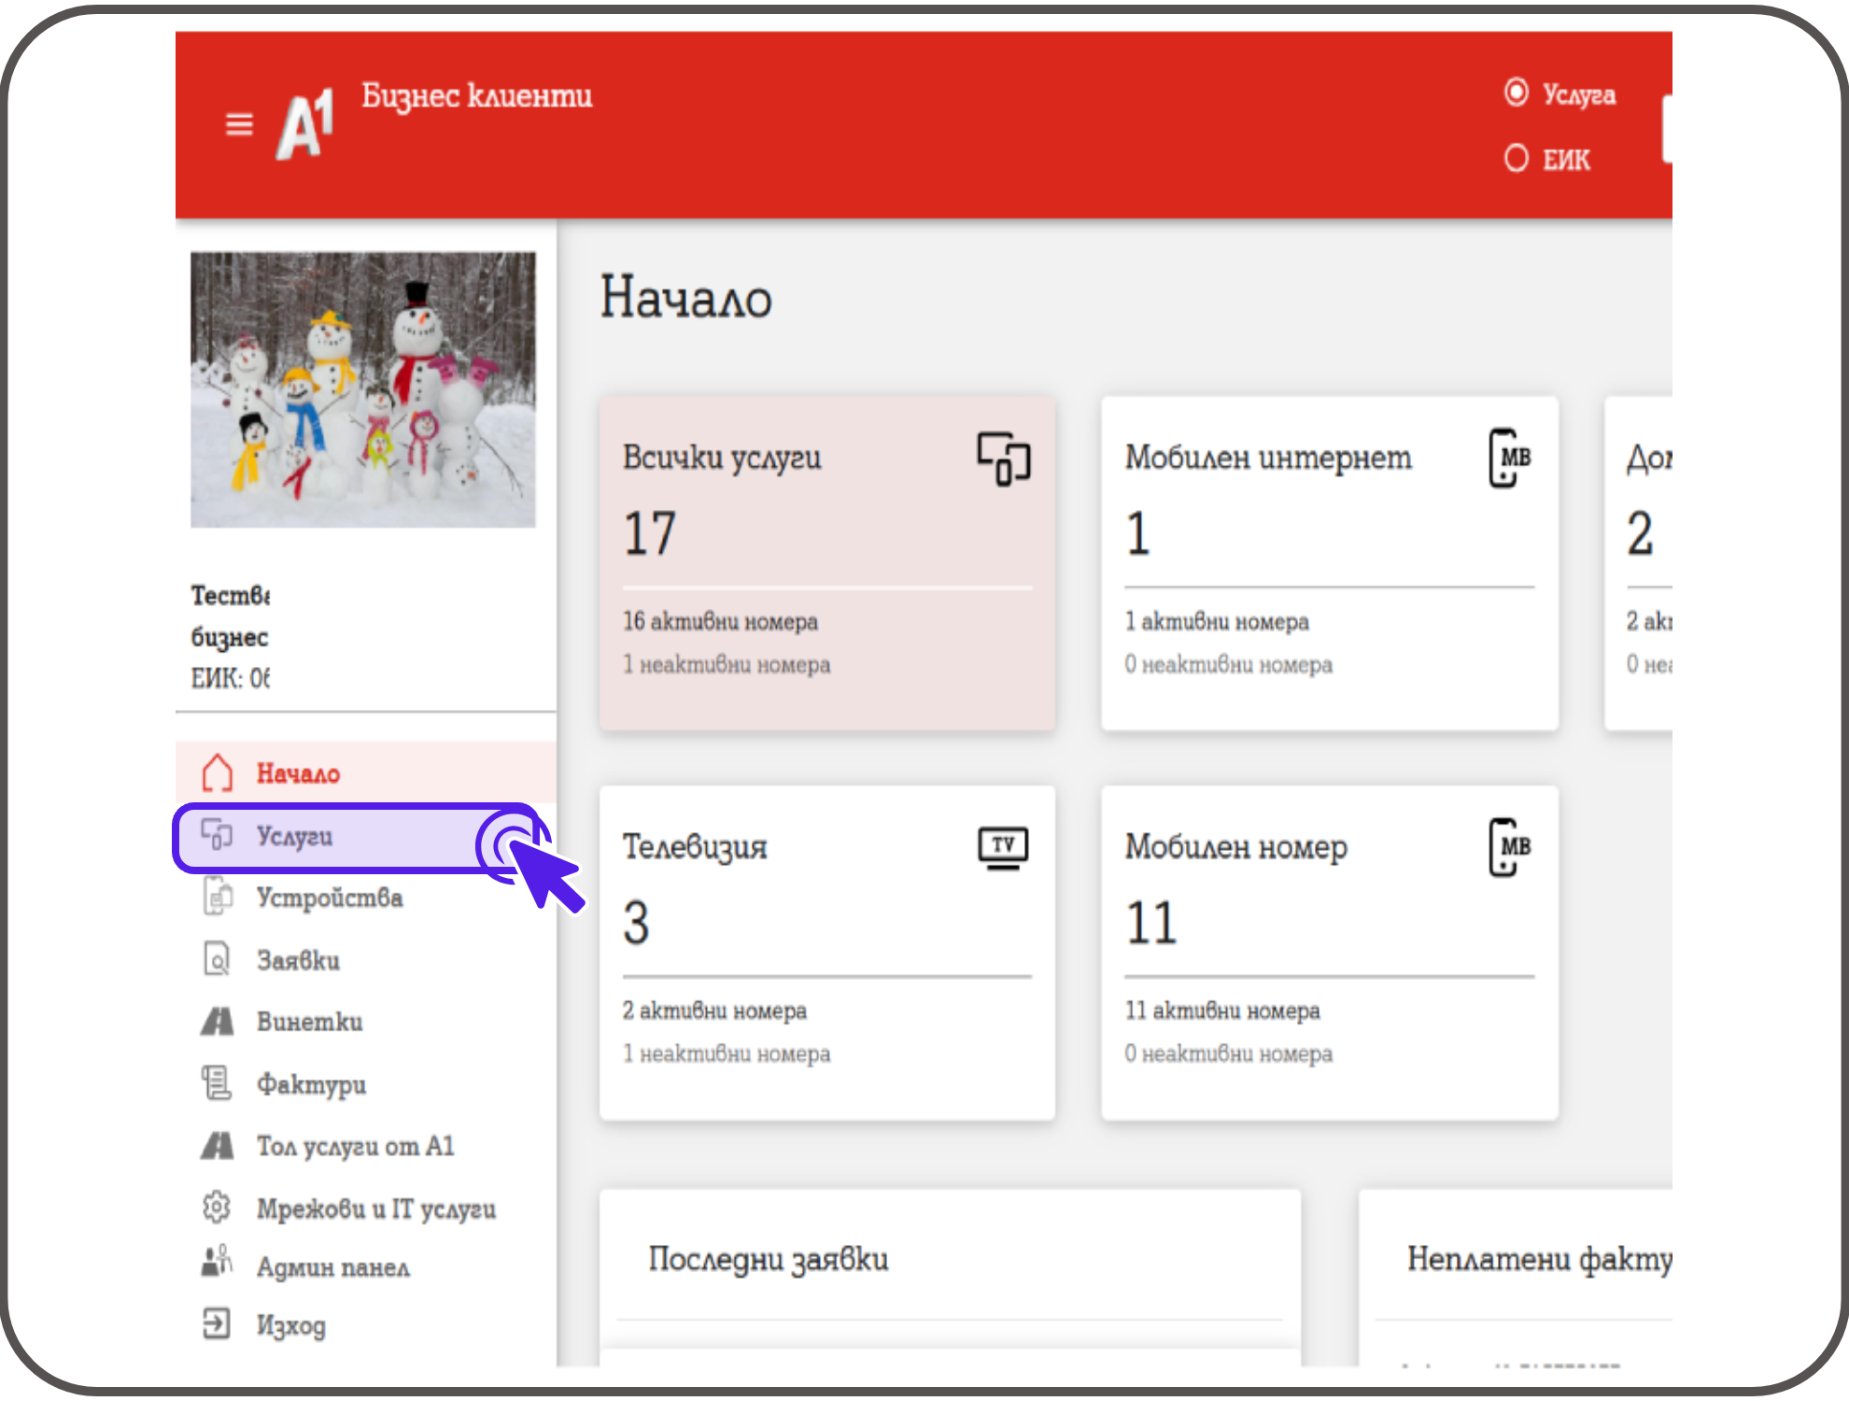Open Топ услуги от А1
Image resolution: width=1849 pixels, height=1401 pixels.
(355, 1146)
